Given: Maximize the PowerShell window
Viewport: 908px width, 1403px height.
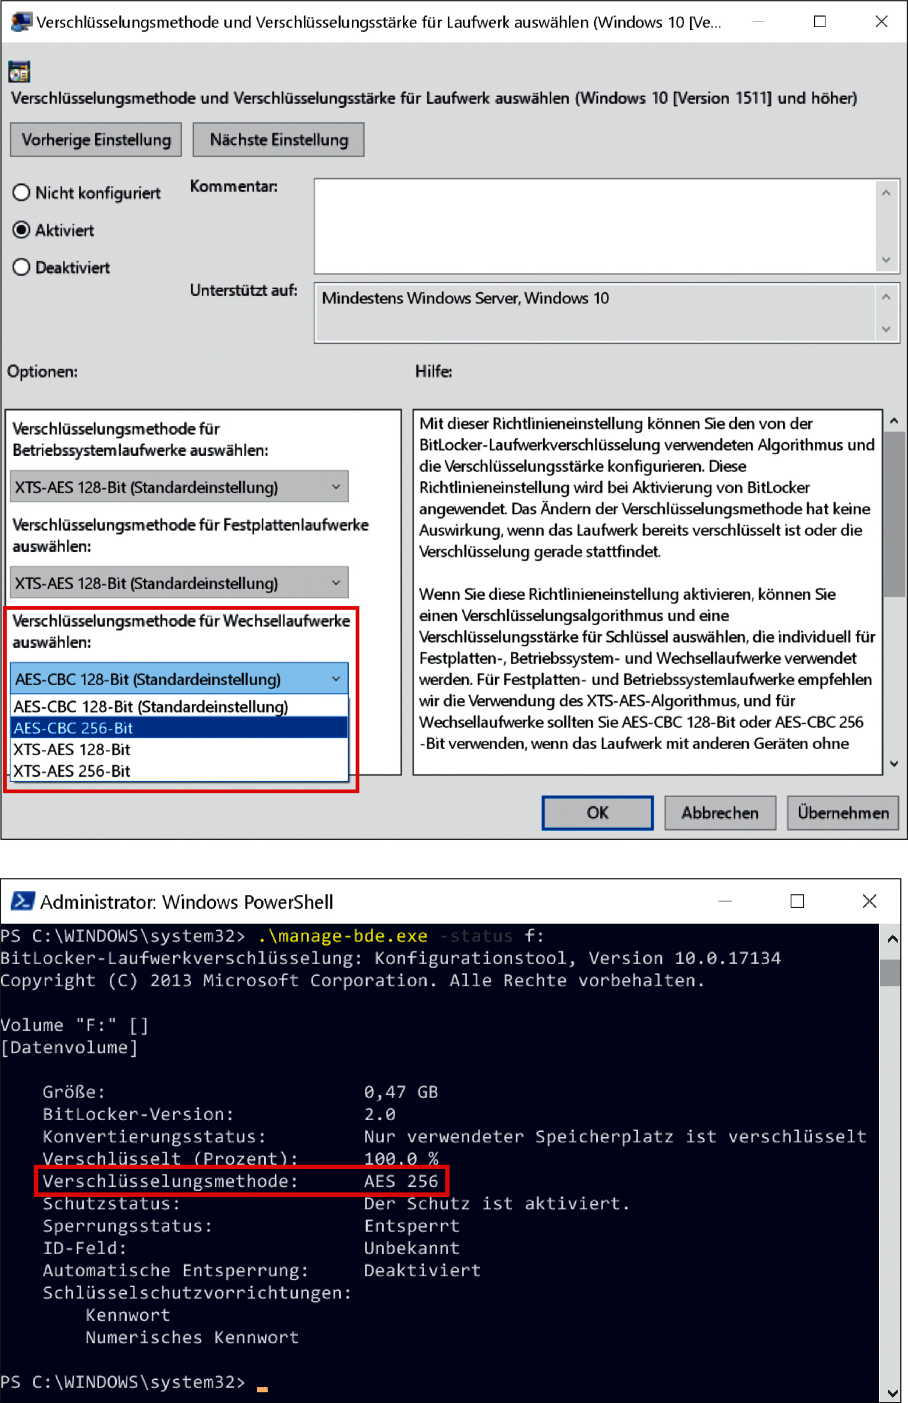Looking at the screenshot, I should pos(797,901).
